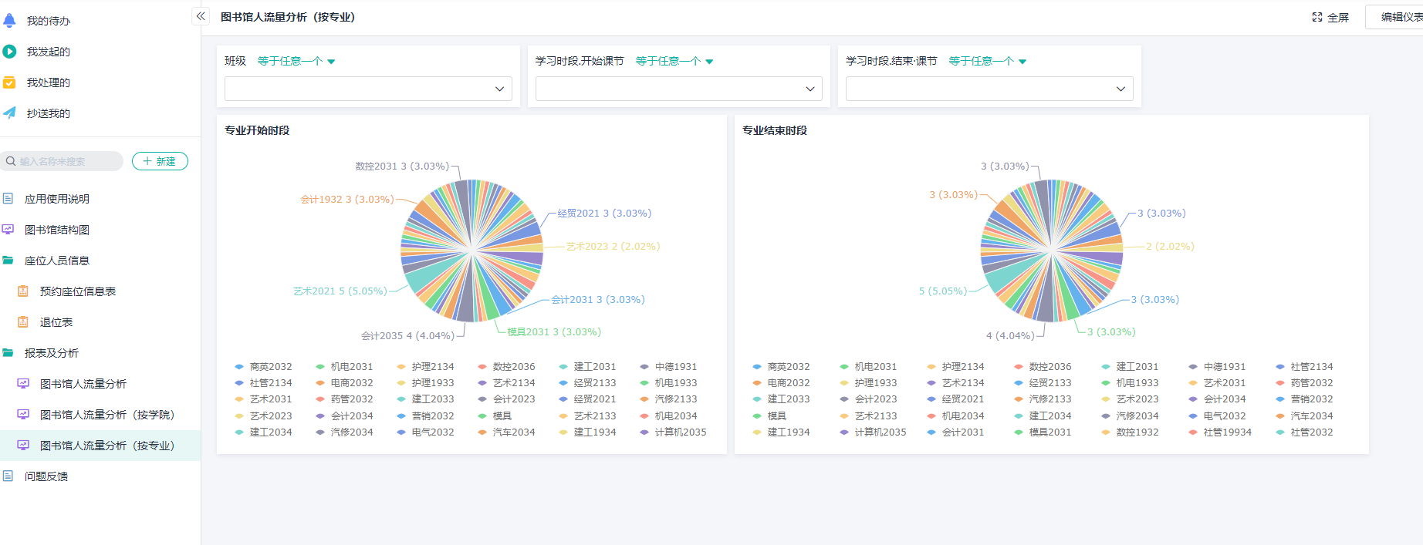
Task: Open the 班级 filter dropdown box
Action: [368, 89]
